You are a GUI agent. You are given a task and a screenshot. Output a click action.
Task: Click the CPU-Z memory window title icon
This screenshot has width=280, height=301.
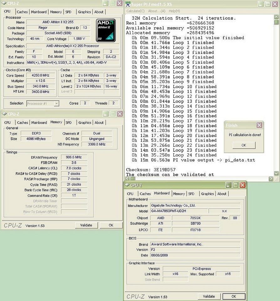point(4,114)
